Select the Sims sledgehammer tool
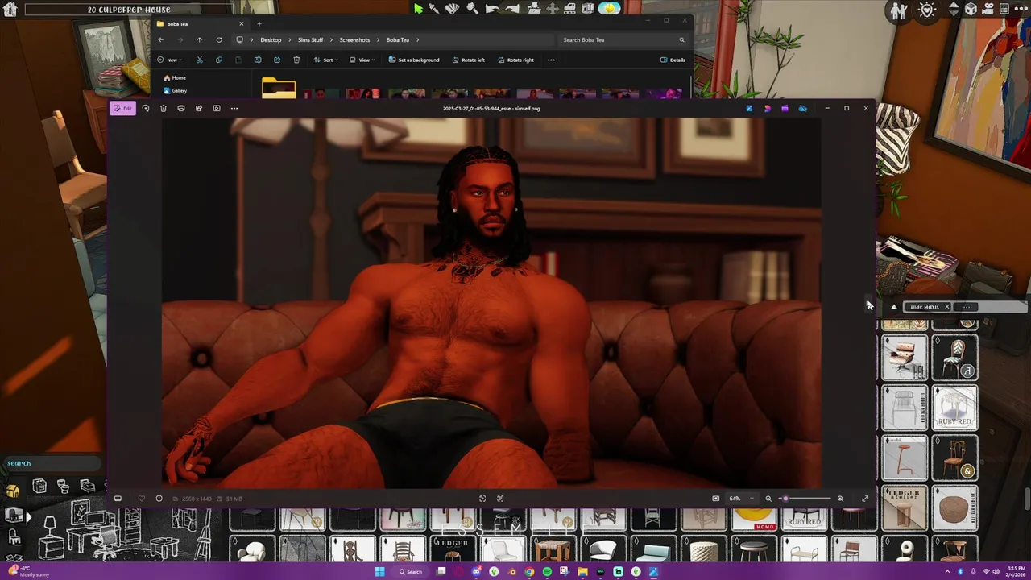The height and width of the screenshot is (580, 1031). click(x=472, y=8)
